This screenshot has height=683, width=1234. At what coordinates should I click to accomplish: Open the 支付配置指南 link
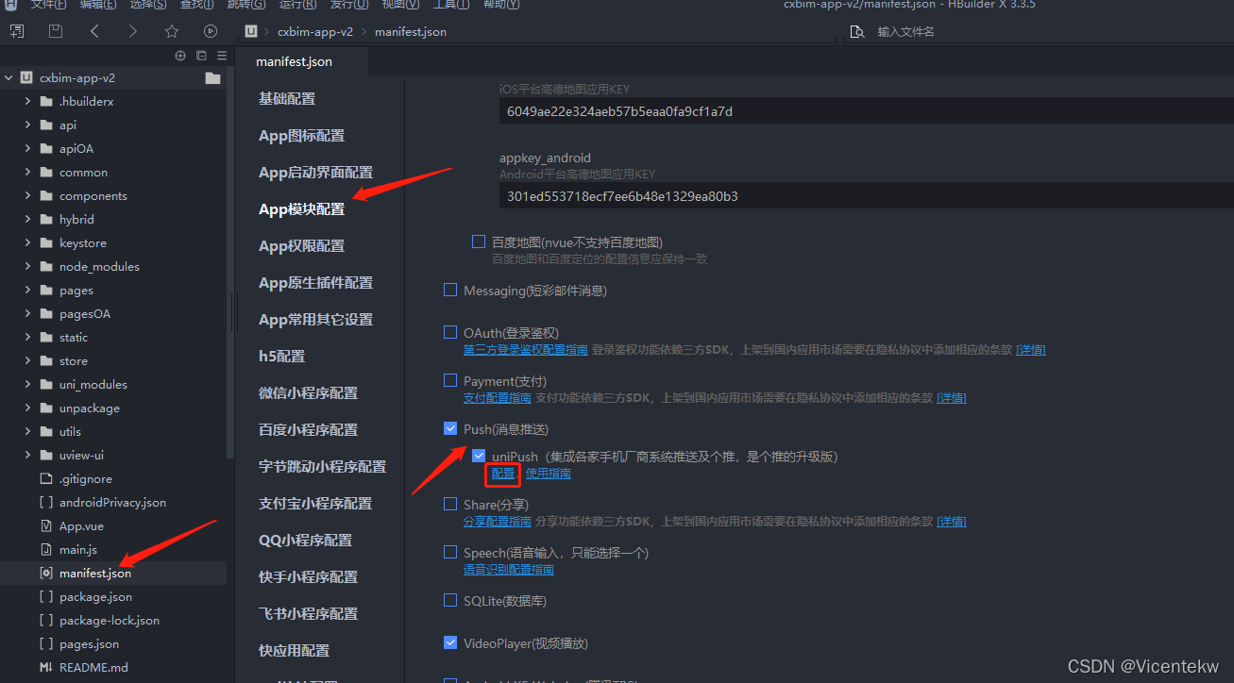pos(498,397)
